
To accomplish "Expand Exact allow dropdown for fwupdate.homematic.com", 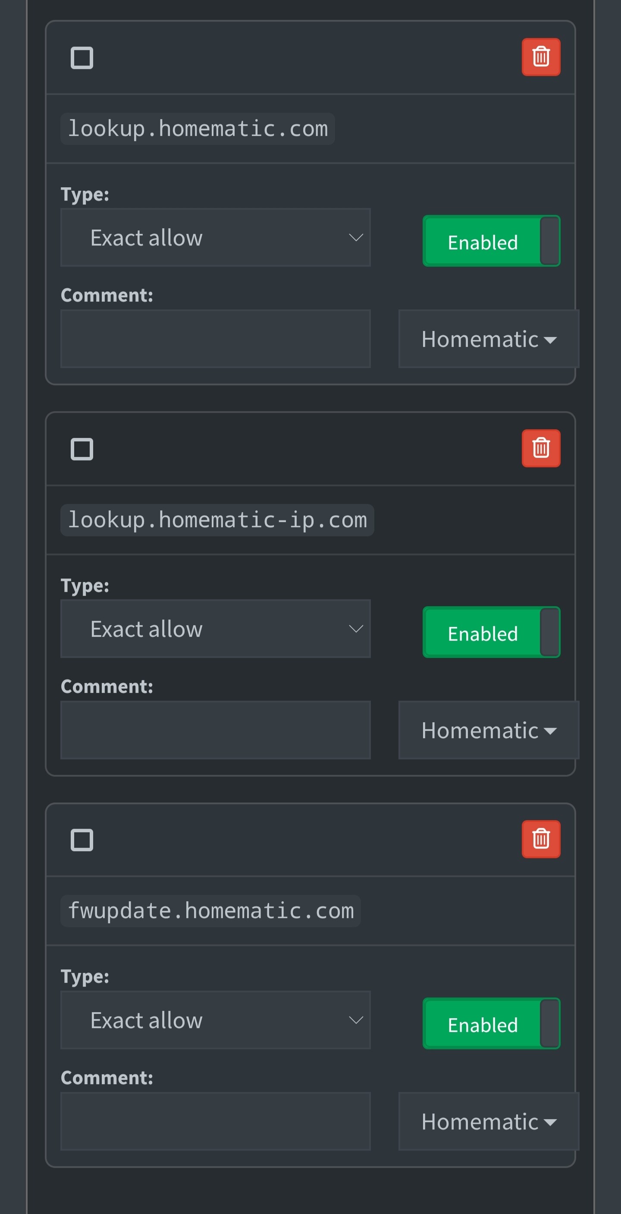I will (x=215, y=1020).
